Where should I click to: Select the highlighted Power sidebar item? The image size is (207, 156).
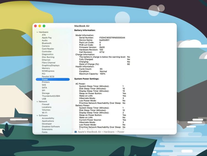click(x=53, y=79)
